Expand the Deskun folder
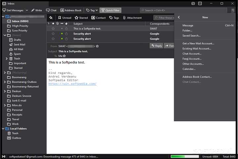The image size is (238, 159). 4,91
